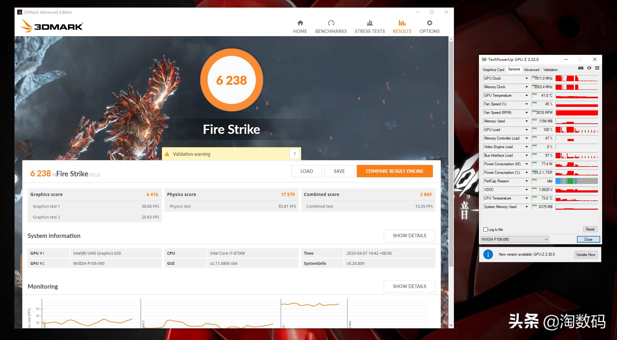Viewport: 617px width, 340px height.
Task: Open the Memory Used sensor dropdown
Action: point(527,121)
